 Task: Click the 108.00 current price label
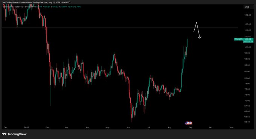point(248,40)
